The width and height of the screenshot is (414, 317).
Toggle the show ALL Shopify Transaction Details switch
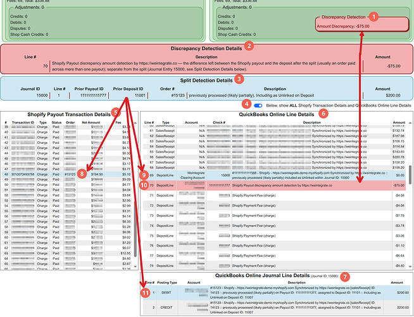[258, 105]
